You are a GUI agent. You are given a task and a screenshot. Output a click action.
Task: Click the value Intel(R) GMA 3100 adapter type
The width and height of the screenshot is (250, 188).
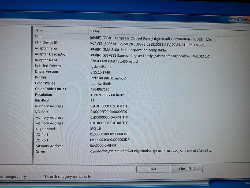(128, 50)
